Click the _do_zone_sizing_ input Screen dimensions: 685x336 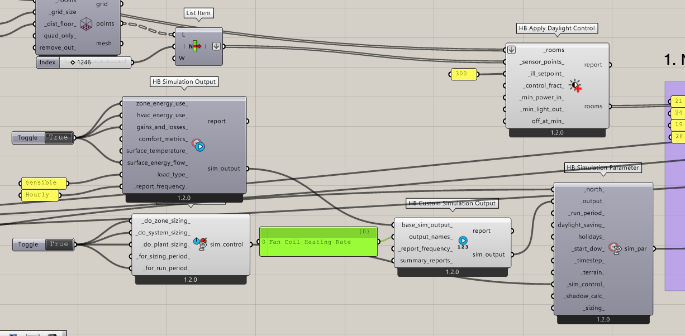[167, 221]
